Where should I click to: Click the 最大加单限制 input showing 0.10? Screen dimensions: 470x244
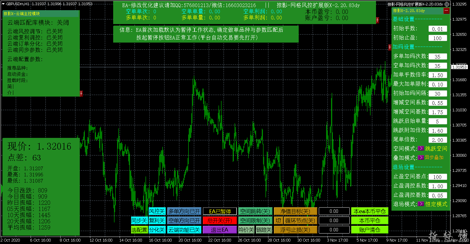pos(438,85)
